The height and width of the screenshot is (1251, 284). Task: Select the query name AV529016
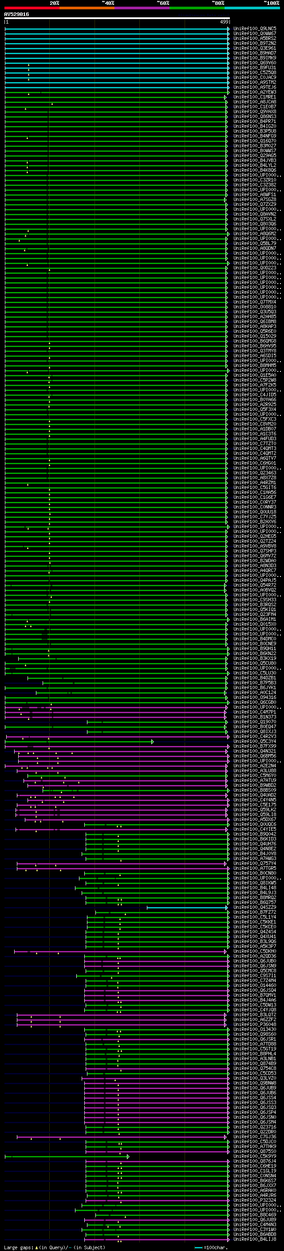coord(16,15)
